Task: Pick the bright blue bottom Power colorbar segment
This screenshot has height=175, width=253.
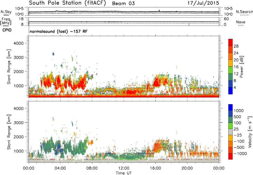Action: (231, 91)
